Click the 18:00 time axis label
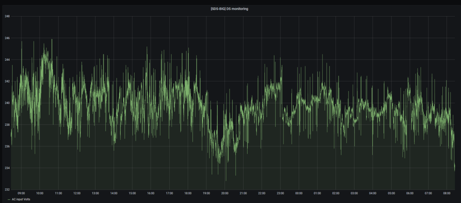461x203 pixels. coord(188,193)
